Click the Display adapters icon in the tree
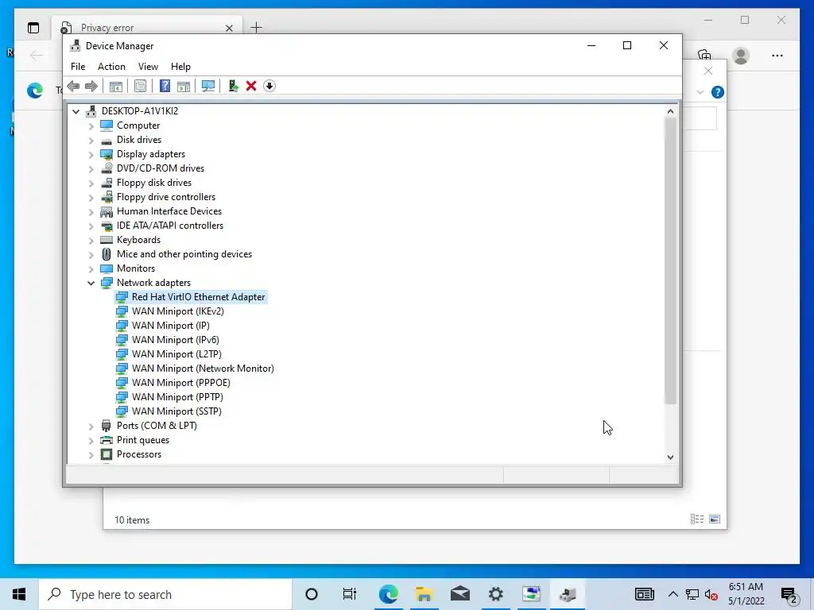814x610 pixels. 107,154
